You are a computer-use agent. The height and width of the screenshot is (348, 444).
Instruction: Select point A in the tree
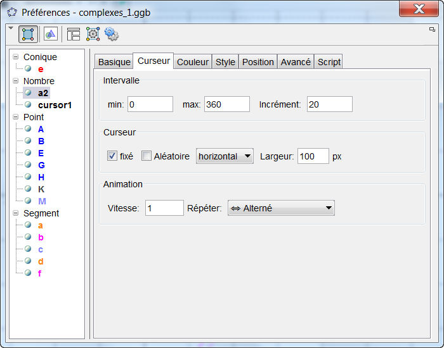click(41, 129)
